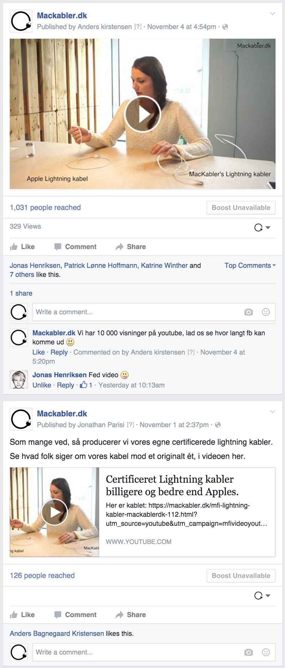Click the first Write a comment field

click(x=135, y=312)
